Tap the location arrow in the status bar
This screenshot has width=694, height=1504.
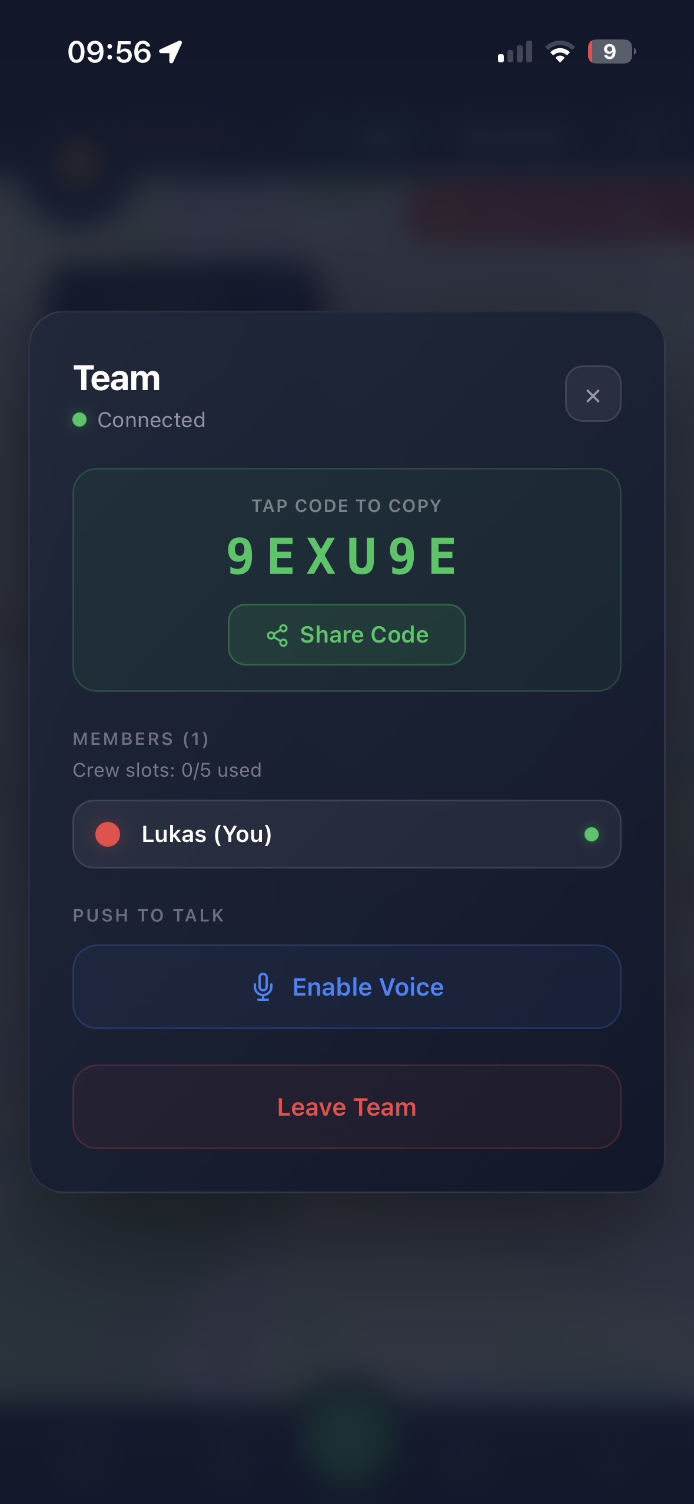[x=171, y=52]
